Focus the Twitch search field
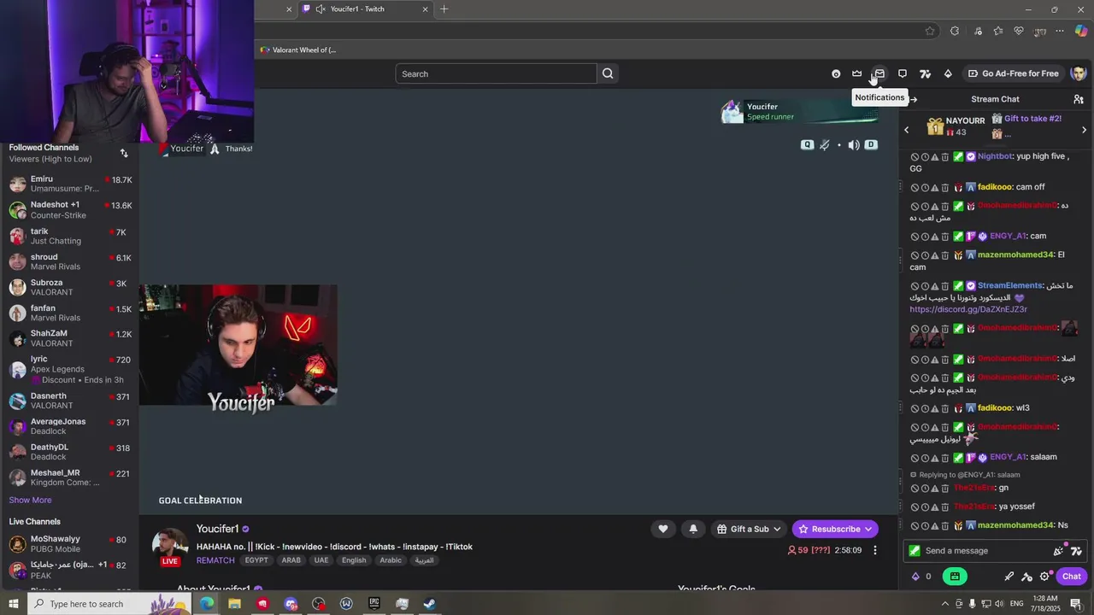The width and height of the screenshot is (1094, 615). (496, 73)
